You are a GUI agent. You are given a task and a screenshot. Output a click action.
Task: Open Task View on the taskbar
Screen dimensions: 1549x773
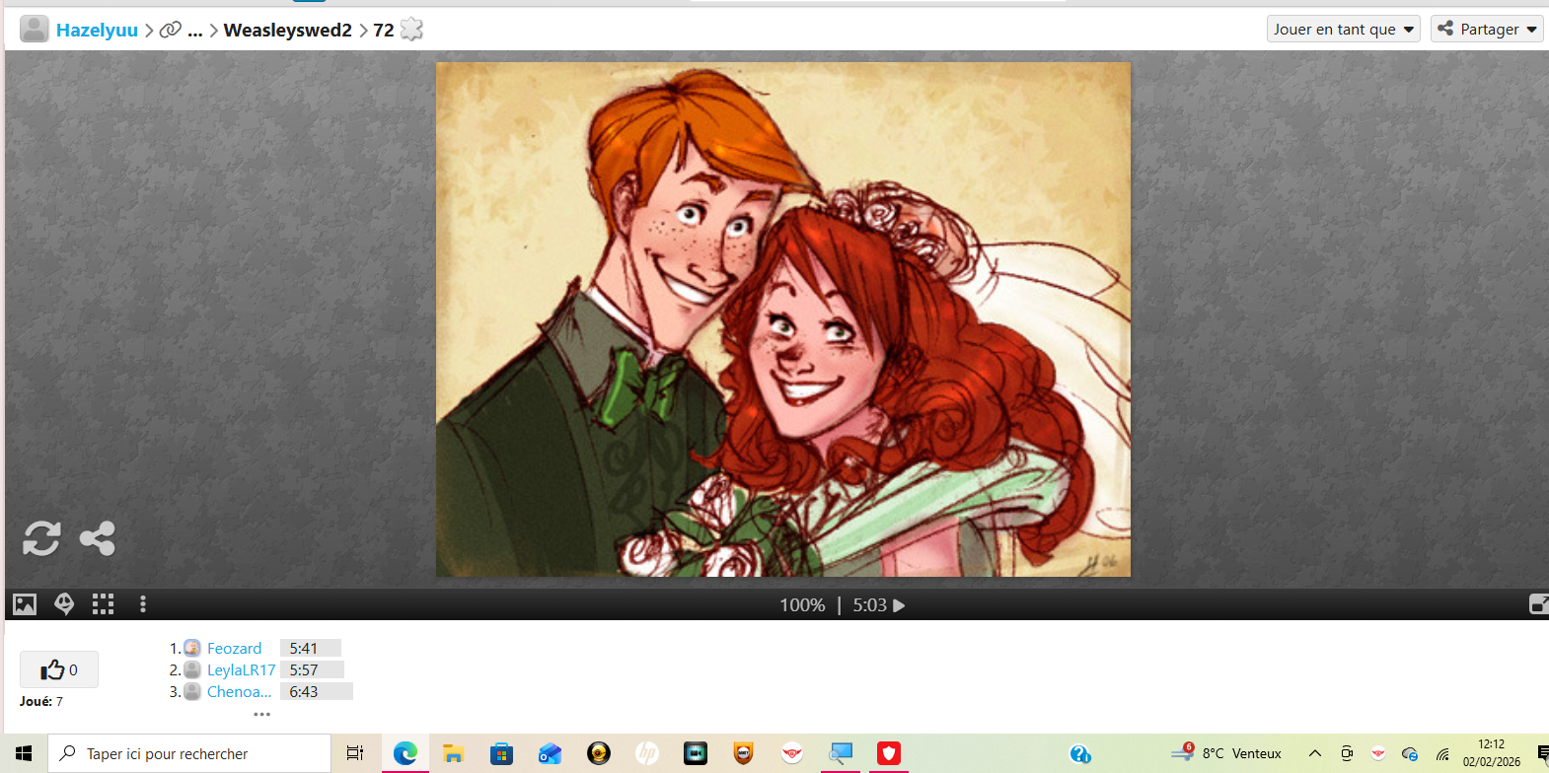[x=355, y=753]
